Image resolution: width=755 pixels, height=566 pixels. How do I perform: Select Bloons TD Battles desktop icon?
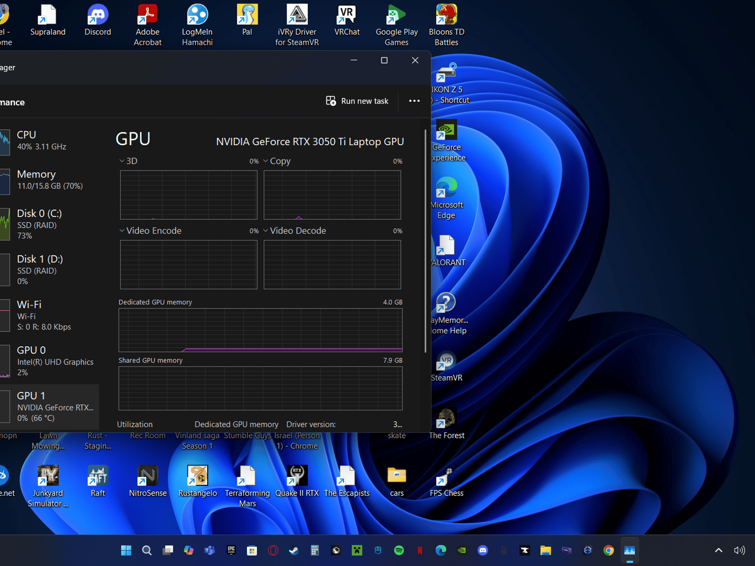click(446, 25)
